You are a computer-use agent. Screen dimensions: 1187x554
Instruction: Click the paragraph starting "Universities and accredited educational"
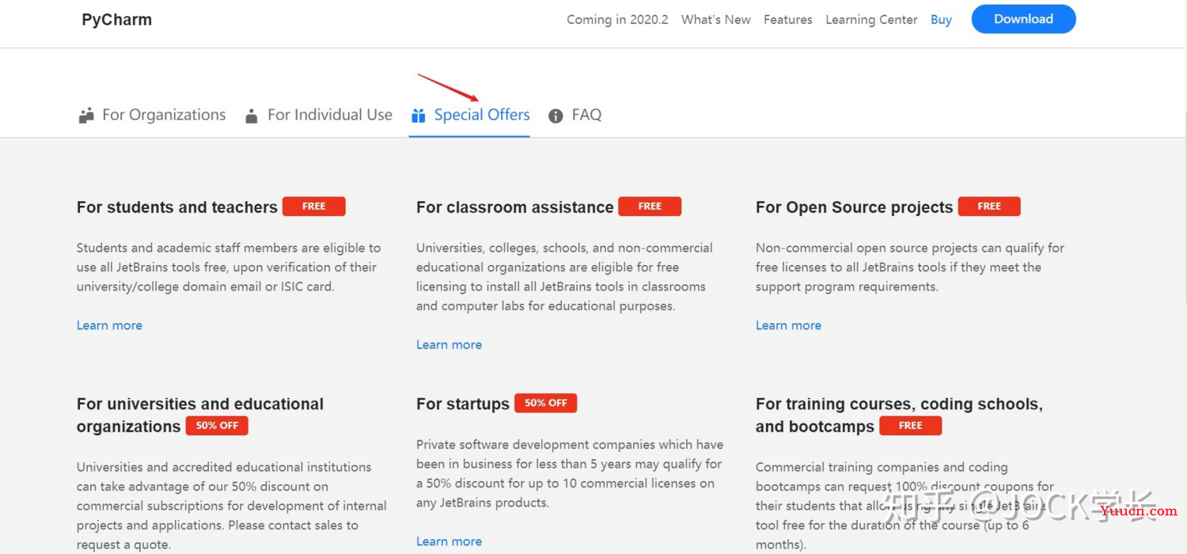[x=232, y=506]
